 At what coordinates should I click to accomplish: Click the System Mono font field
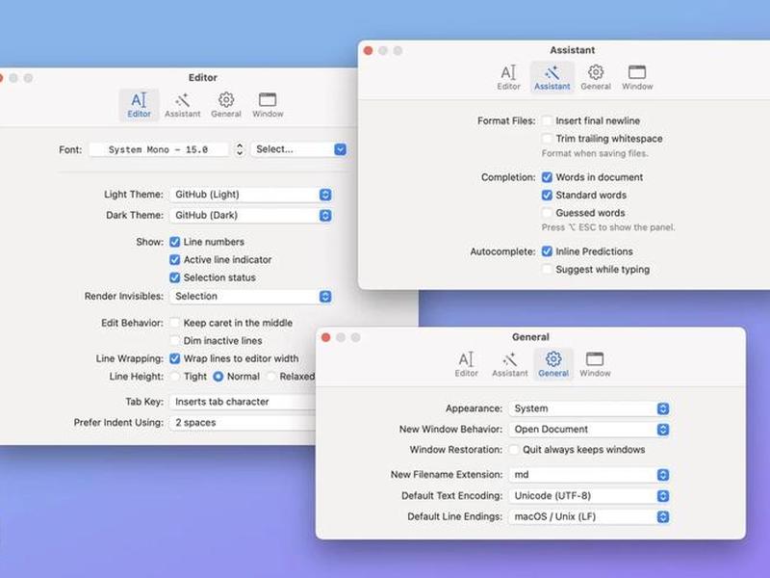pyautogui.click(x=159, y=149)
